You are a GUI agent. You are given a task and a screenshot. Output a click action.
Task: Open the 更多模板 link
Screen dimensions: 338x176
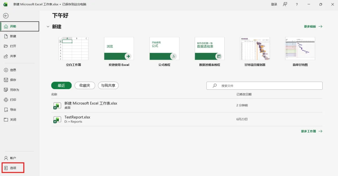click(313, 27)
